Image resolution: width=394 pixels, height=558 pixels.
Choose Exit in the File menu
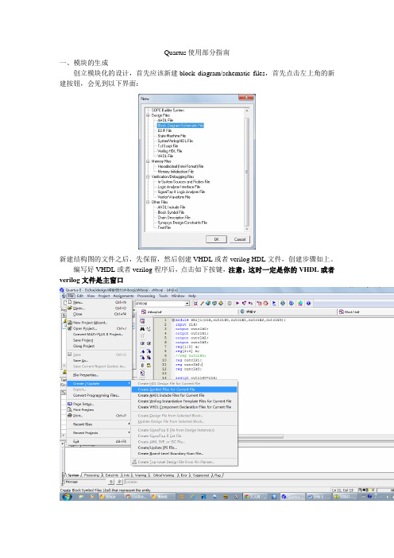[97, 442]
